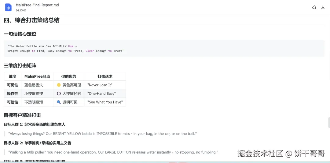Click cell "Never Lose It"

click(105, 85)
